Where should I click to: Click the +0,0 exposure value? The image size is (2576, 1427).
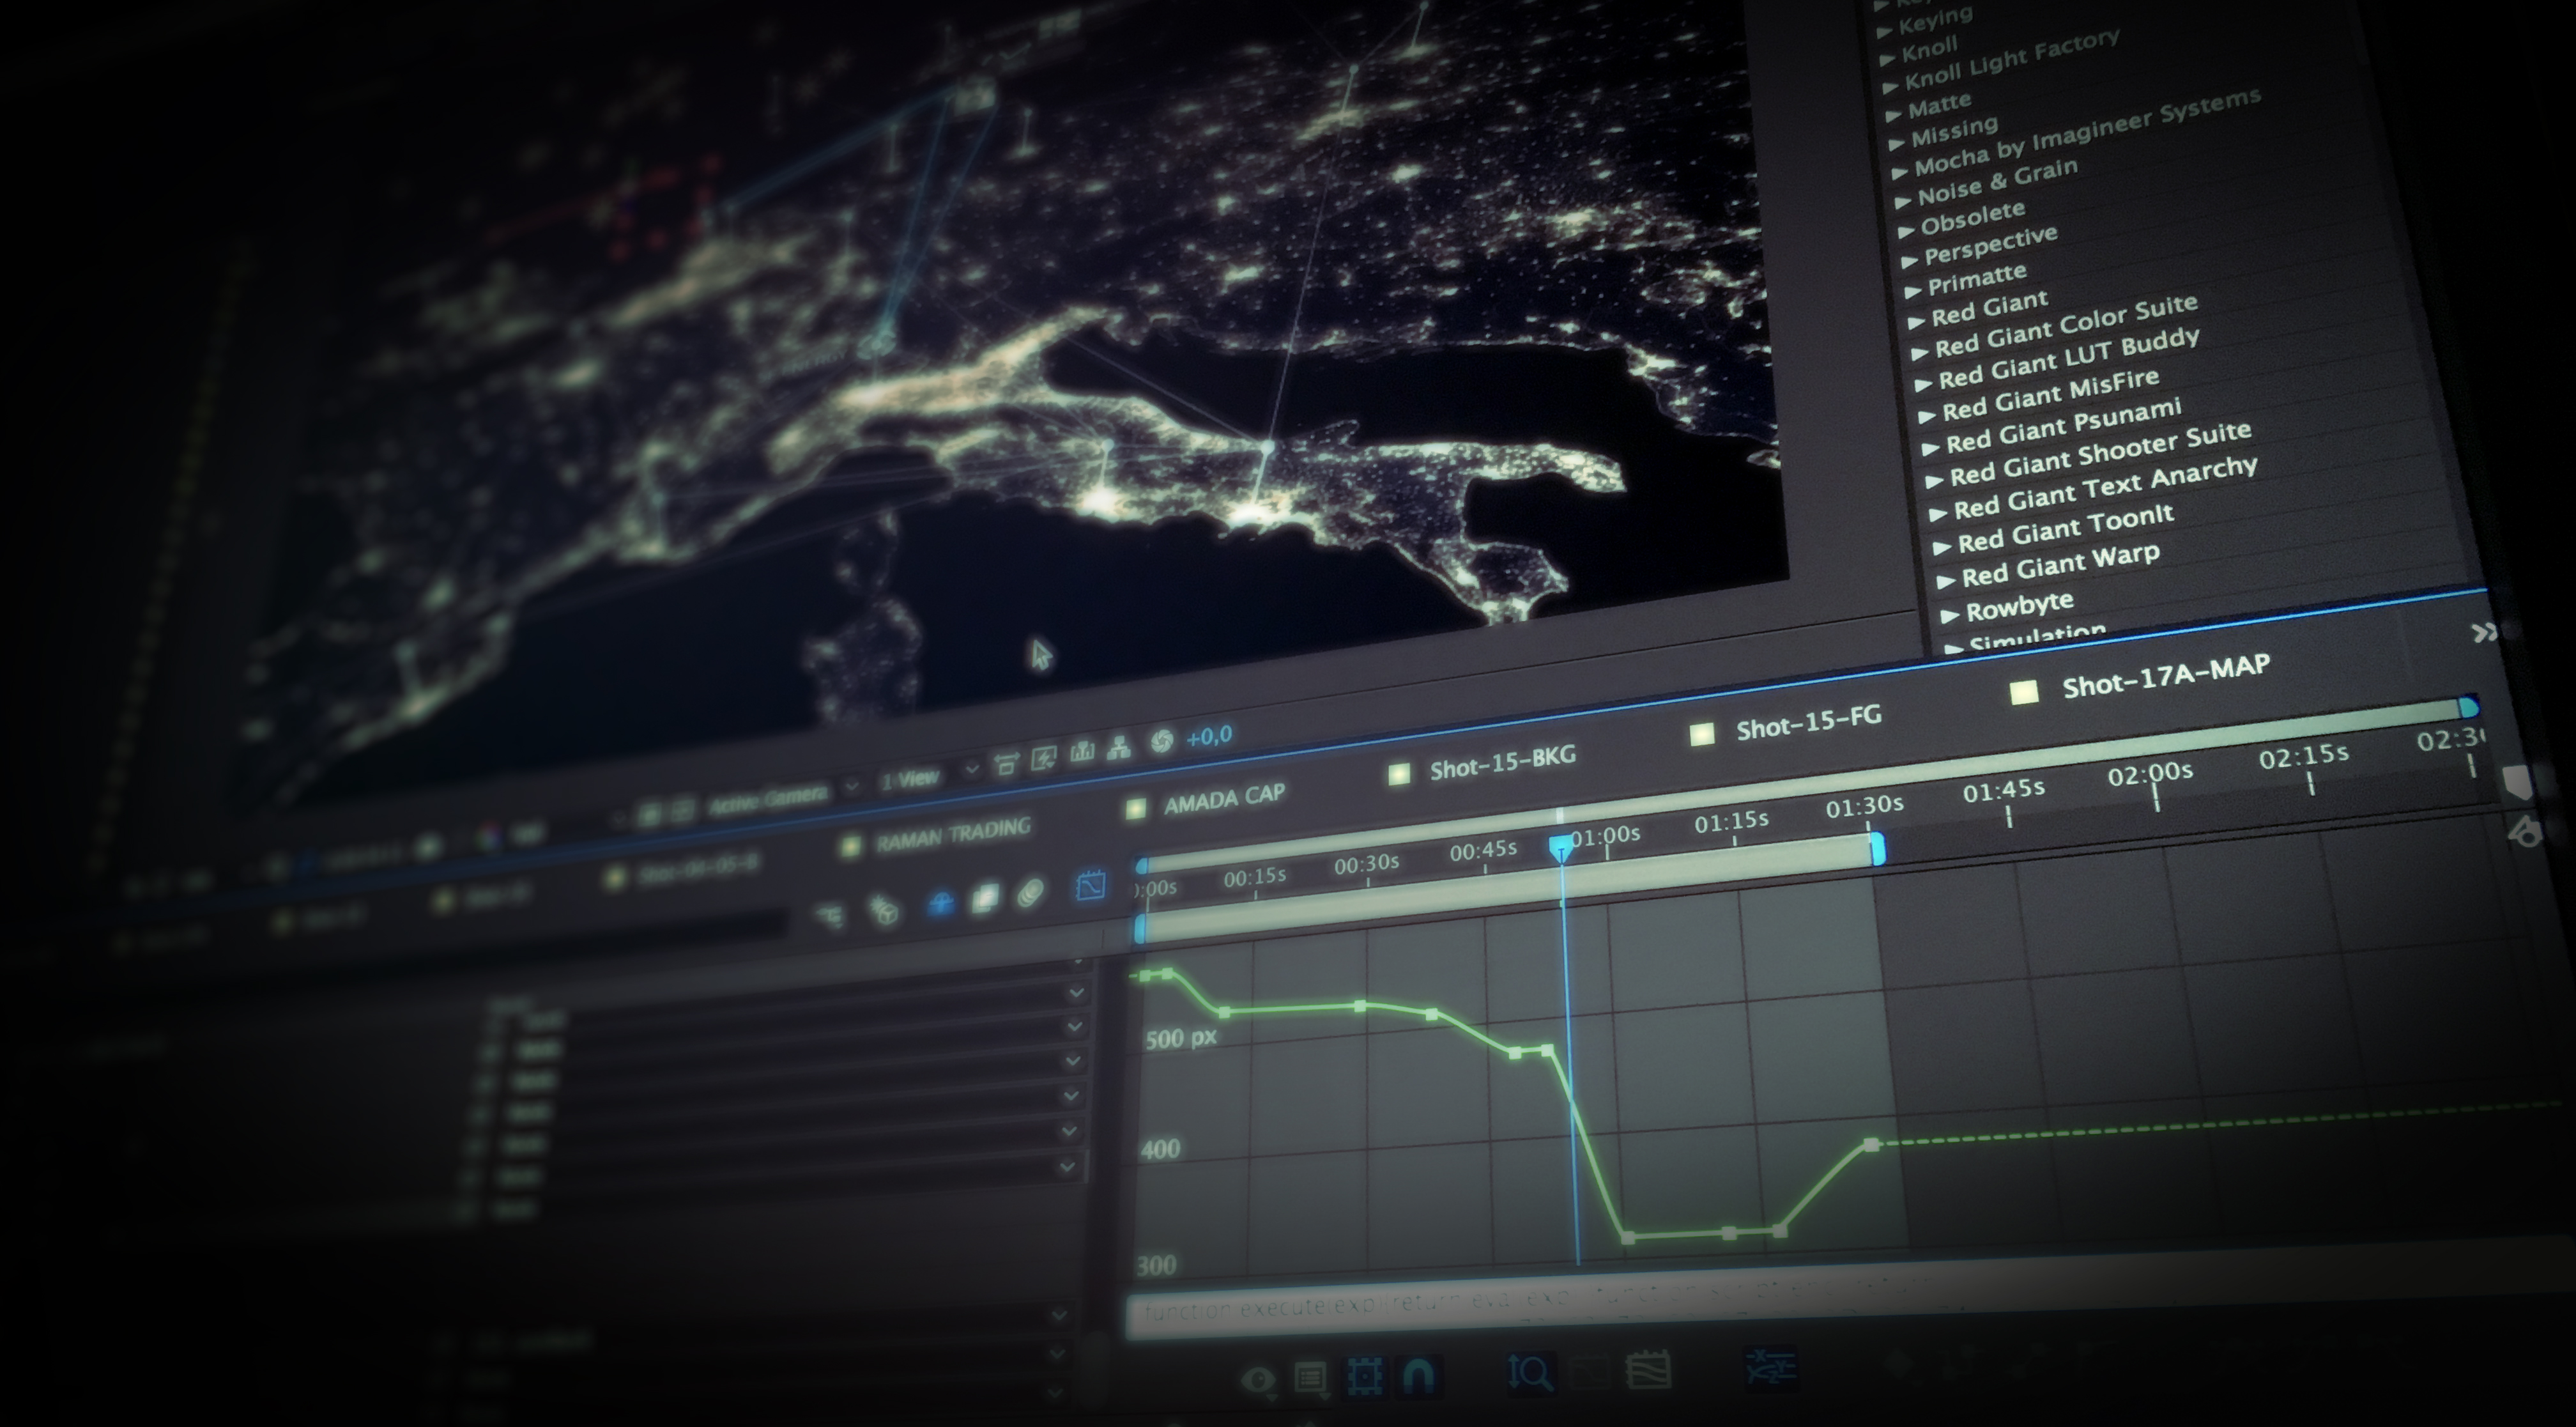[x=1209, y=736]
